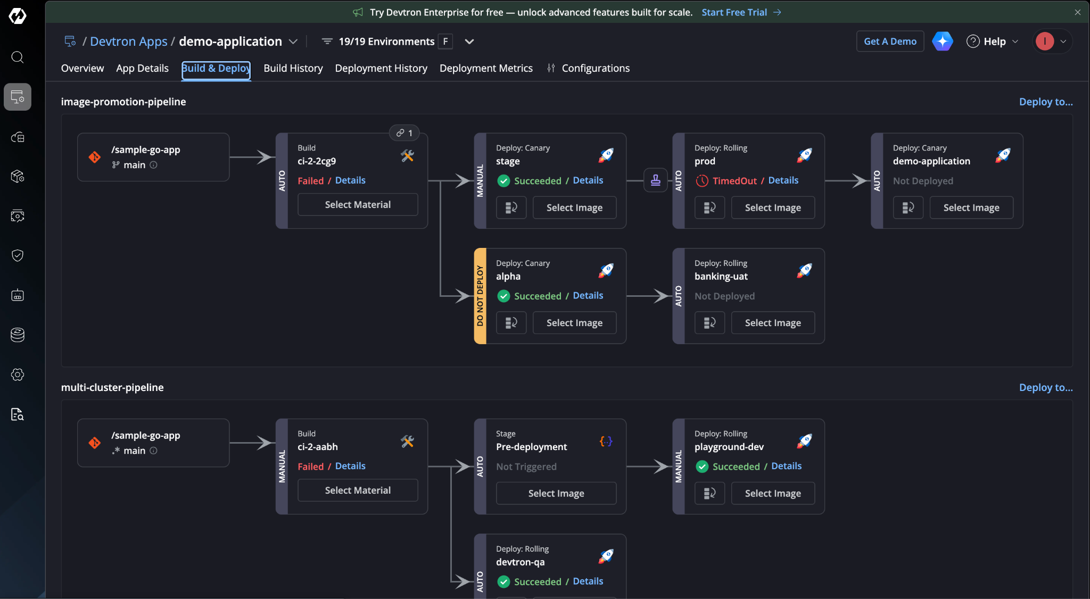
Task: Open the document search icon in sidebar
Action: [18, 414]
